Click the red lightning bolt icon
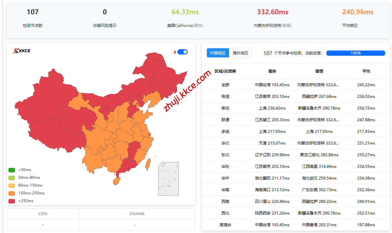 pyautogui.click(x=175, y=52)
